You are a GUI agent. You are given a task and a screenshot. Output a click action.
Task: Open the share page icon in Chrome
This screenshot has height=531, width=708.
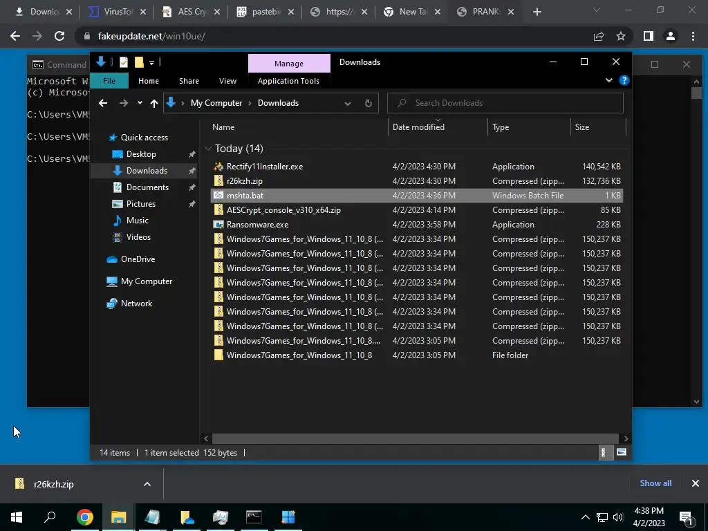(x=599, y=36)
